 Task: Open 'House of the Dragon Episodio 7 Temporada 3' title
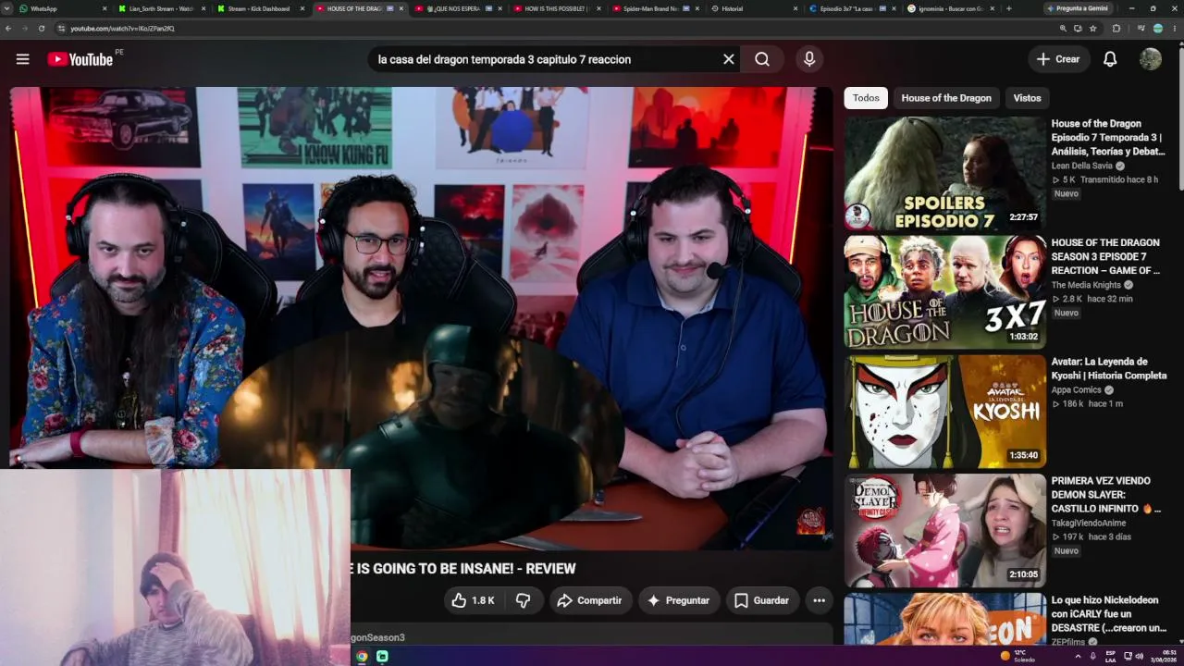1108,137
